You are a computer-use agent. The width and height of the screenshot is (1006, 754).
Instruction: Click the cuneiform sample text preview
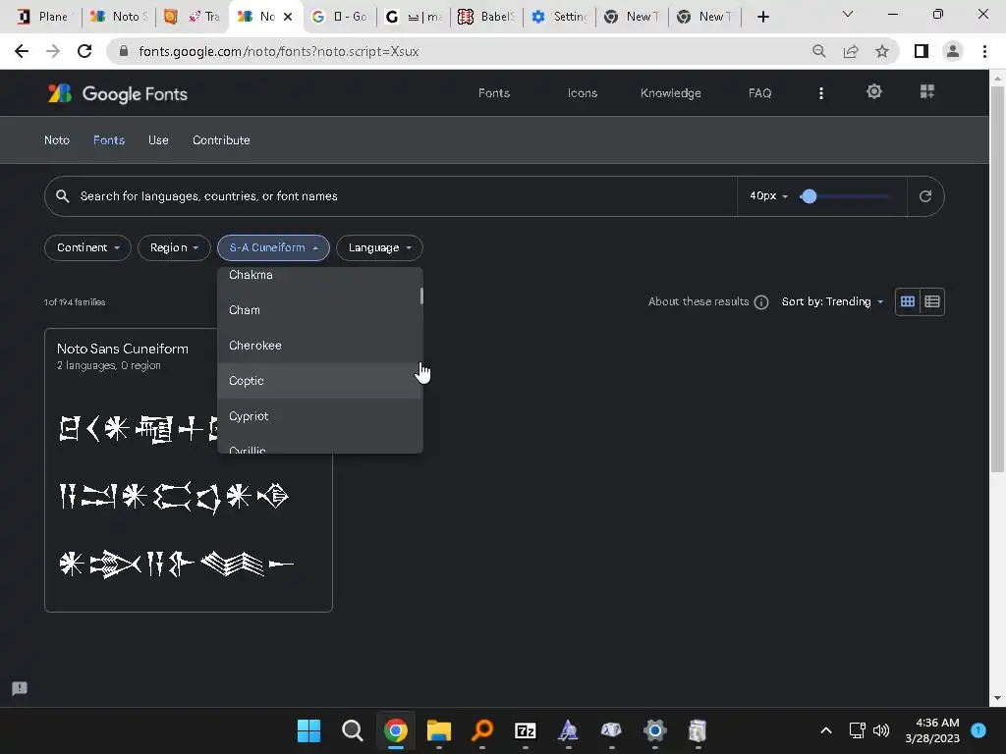click(175, 497)
